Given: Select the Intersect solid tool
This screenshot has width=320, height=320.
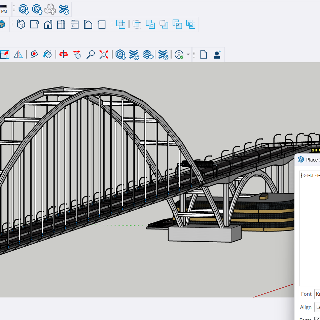Looking at the screenshot, I should tap(137, 24).
